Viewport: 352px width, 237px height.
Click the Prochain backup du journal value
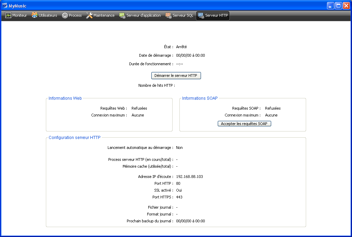click(190, 221)
